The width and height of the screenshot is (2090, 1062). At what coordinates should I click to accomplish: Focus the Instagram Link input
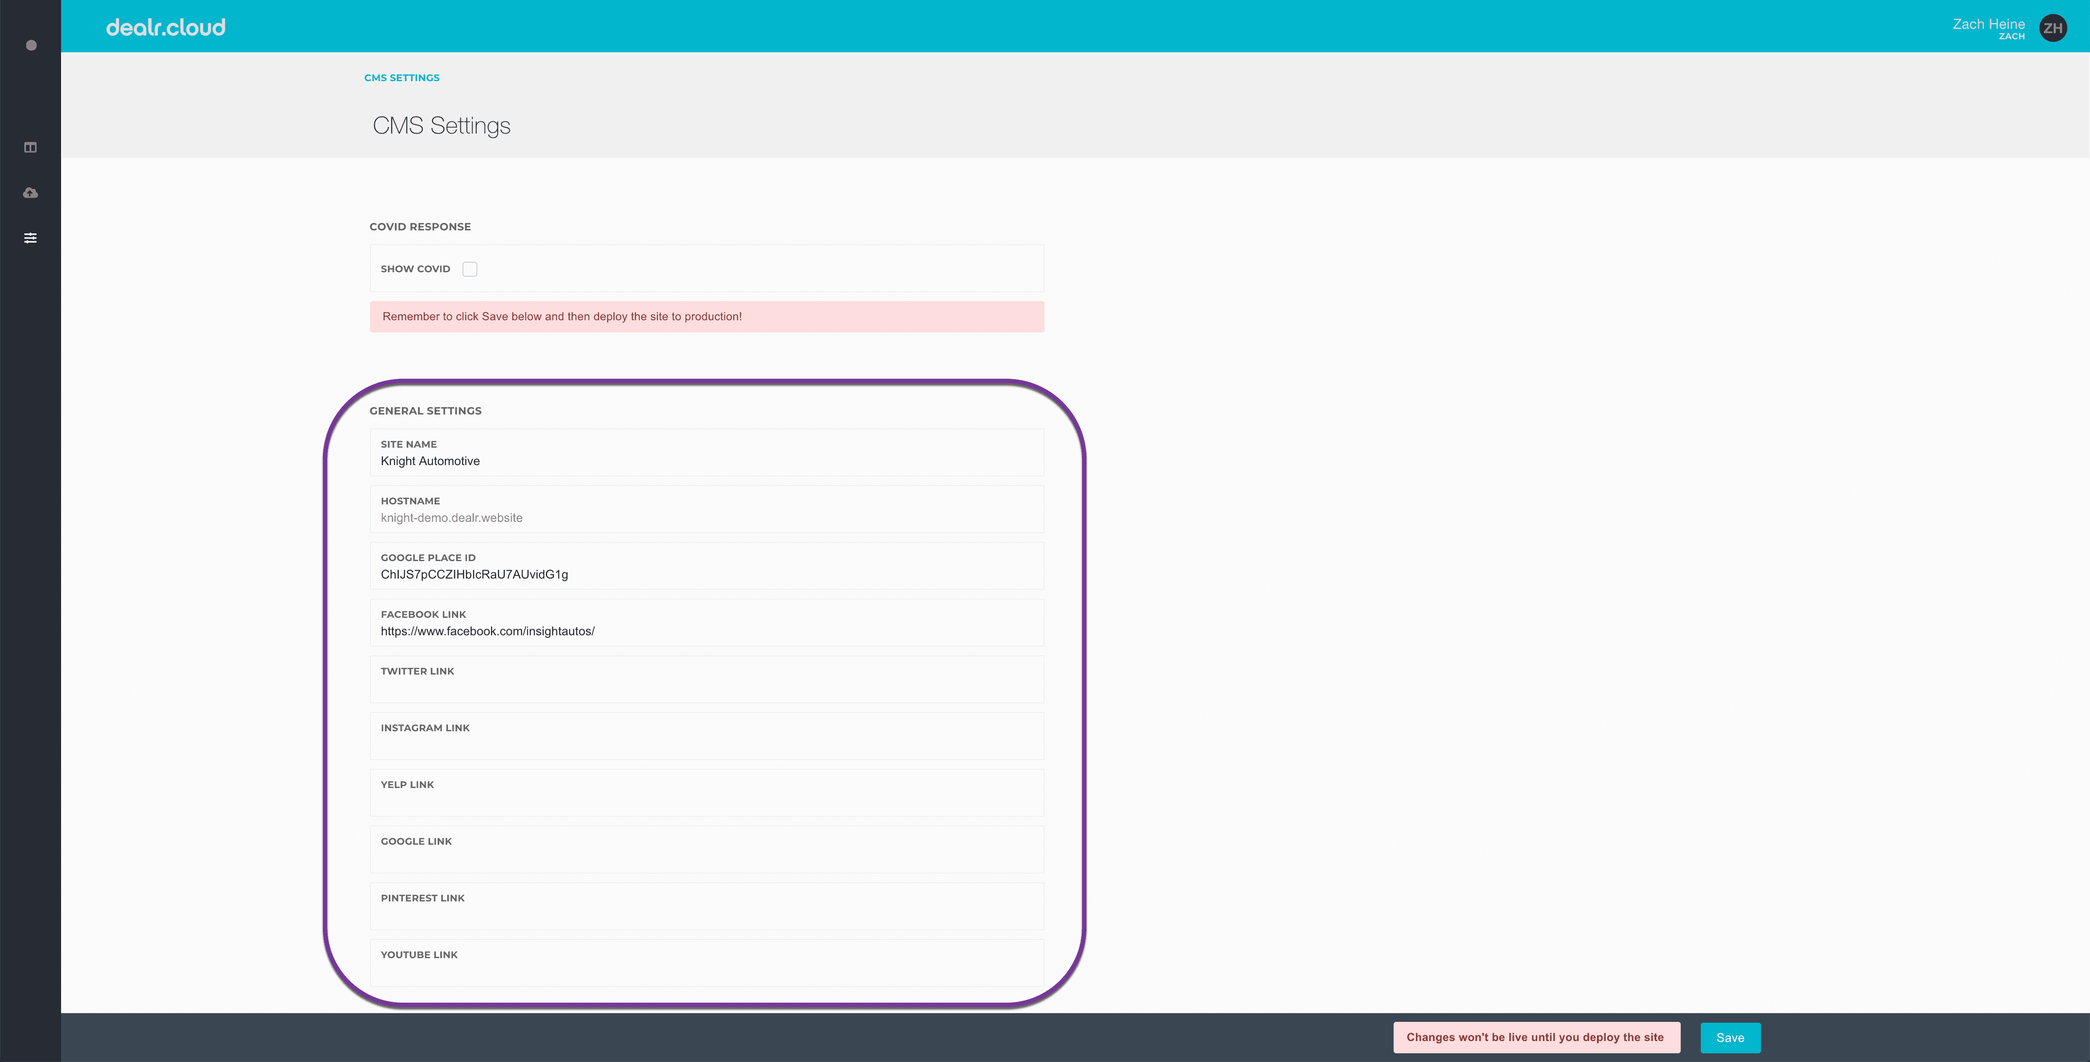706,744
